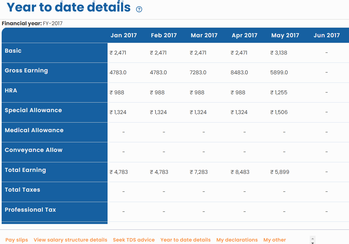Click the Professional Tax row label
Image resolution: width=349 pixels, height=244 pixels.
coord(30,210)
